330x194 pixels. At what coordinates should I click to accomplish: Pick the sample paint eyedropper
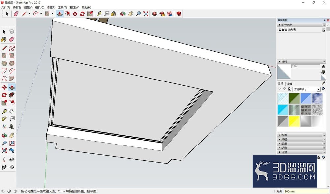(323, 83)
